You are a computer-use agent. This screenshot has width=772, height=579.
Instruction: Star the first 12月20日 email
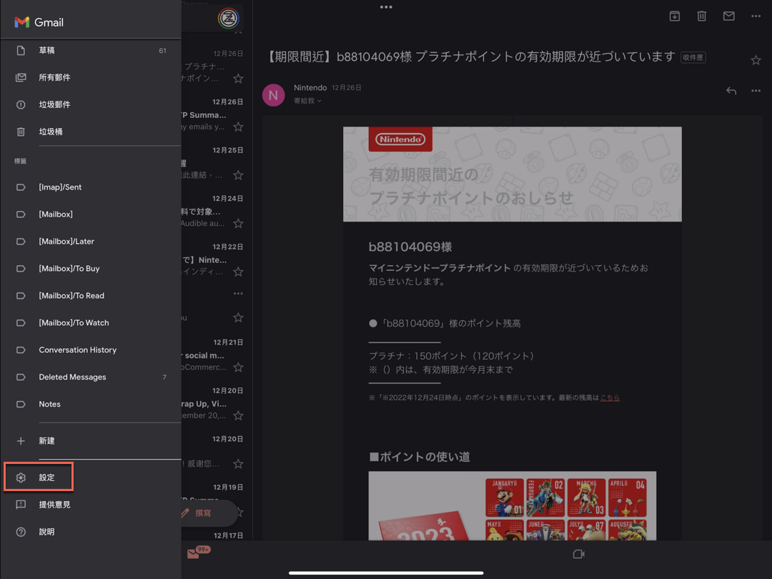pyautogui.click(x=238, y=415)
